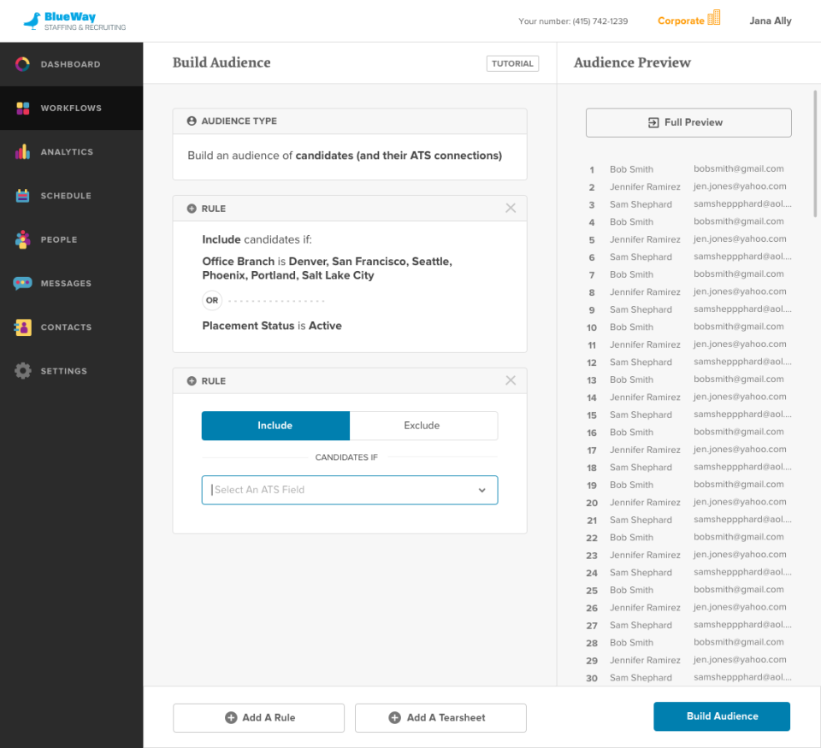Remove the first rule with its X
821x748 pixels.
[x=511, y=209]
